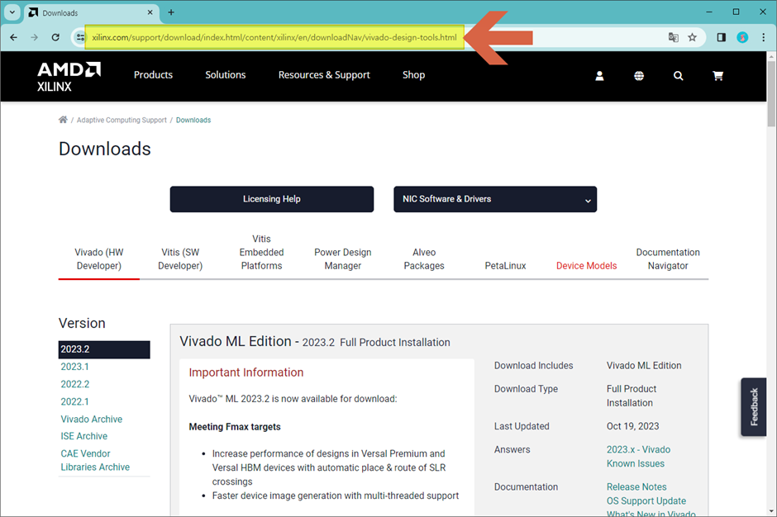Image resolution: width=777 pixels, height=517 pixels.
Task: Open 2023.x - Vivado Known Issues link
Action: [x=638, y=457]
